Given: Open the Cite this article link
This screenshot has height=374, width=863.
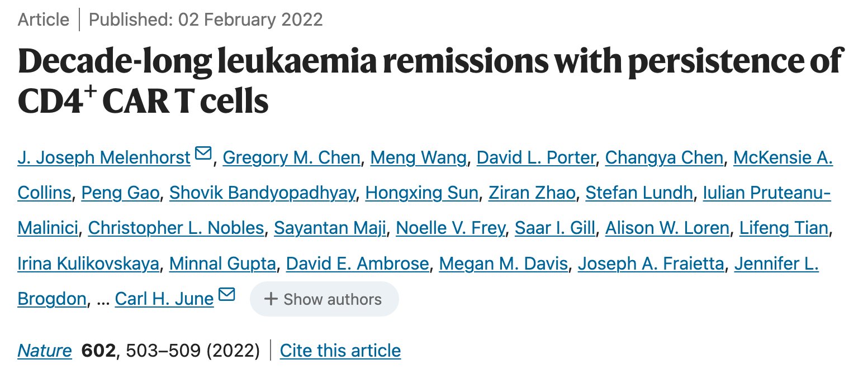Looking at the screenshot, I should click(x=340, y=351).
